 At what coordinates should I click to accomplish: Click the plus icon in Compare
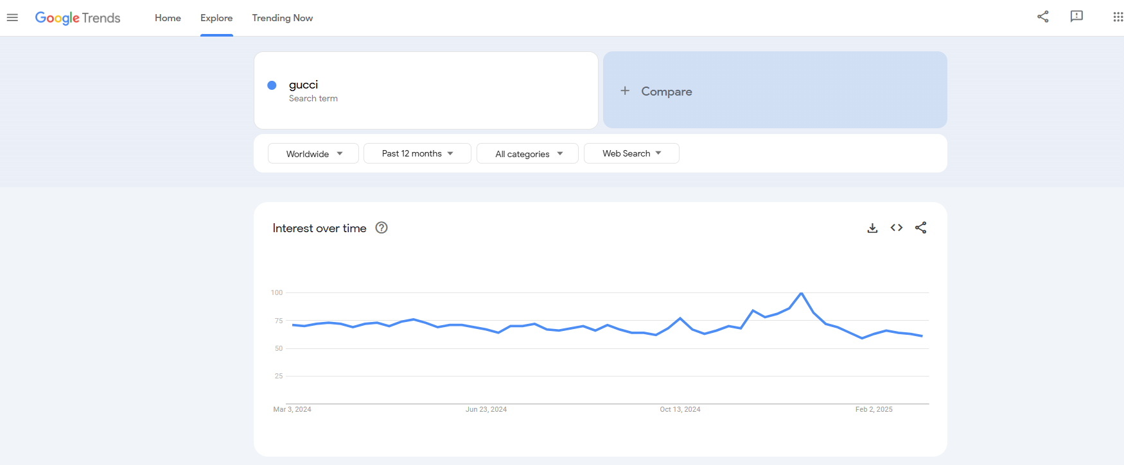(625, 91)
